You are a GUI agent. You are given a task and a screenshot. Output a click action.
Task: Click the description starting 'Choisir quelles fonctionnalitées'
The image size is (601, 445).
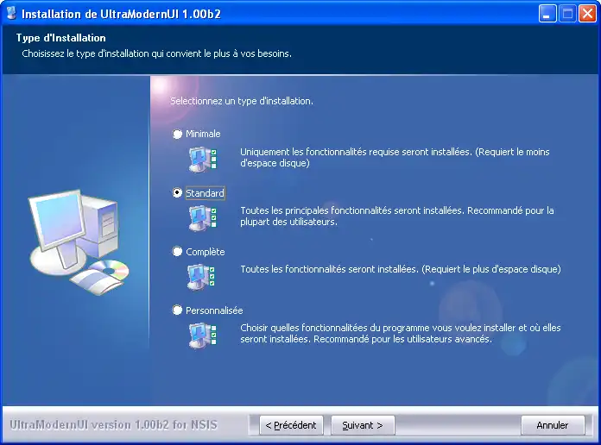pos(401,334)
